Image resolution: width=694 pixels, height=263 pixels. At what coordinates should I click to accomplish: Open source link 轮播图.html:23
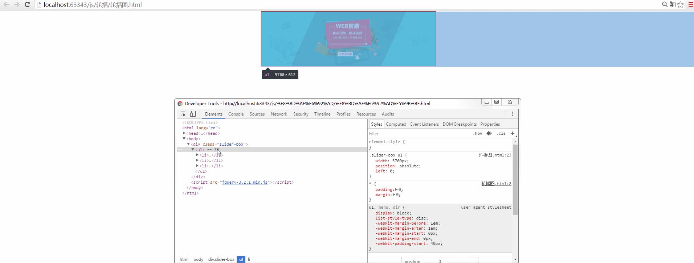[495, 155]
